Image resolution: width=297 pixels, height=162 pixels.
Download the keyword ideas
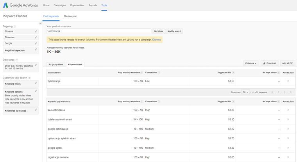click(270, 63)
